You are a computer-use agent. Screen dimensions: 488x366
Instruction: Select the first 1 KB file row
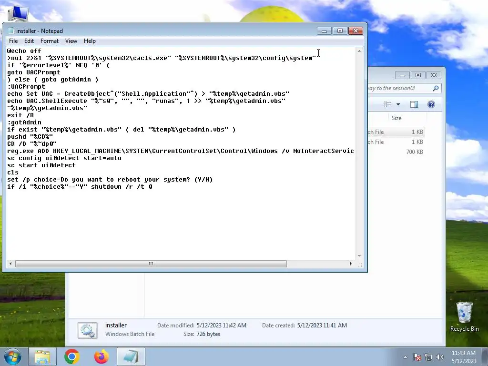click(x=396, y=132)
